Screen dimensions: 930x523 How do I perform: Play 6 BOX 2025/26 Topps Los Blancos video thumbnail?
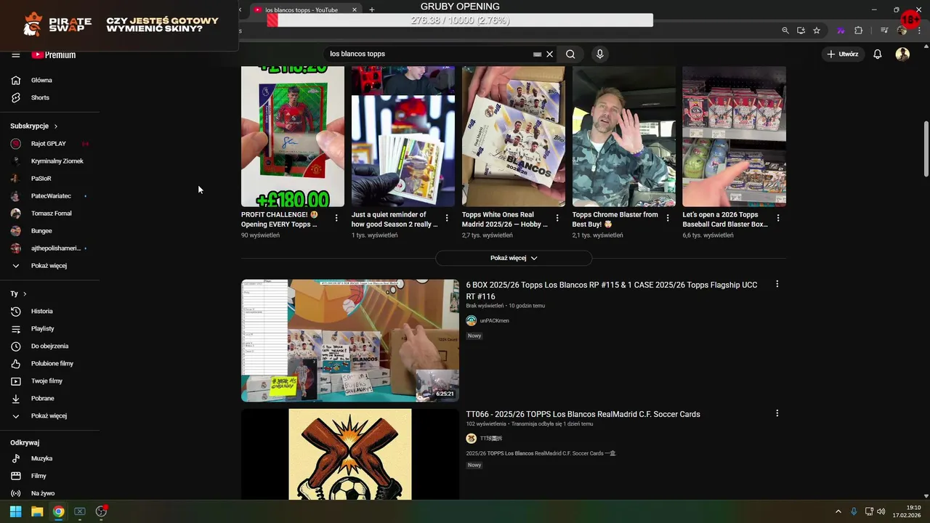pyautogui.click(x=350, y=341)
